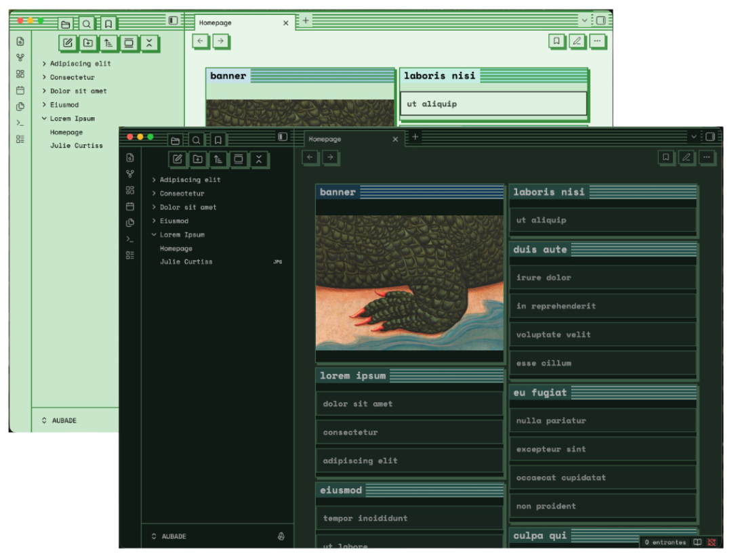The height and width of the screenshot is (560, 732).
Task: Change sort order in dark window explorer
Action: click(218, 159)
